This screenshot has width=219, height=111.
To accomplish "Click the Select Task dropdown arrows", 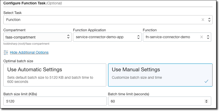I will pos(209,20).
